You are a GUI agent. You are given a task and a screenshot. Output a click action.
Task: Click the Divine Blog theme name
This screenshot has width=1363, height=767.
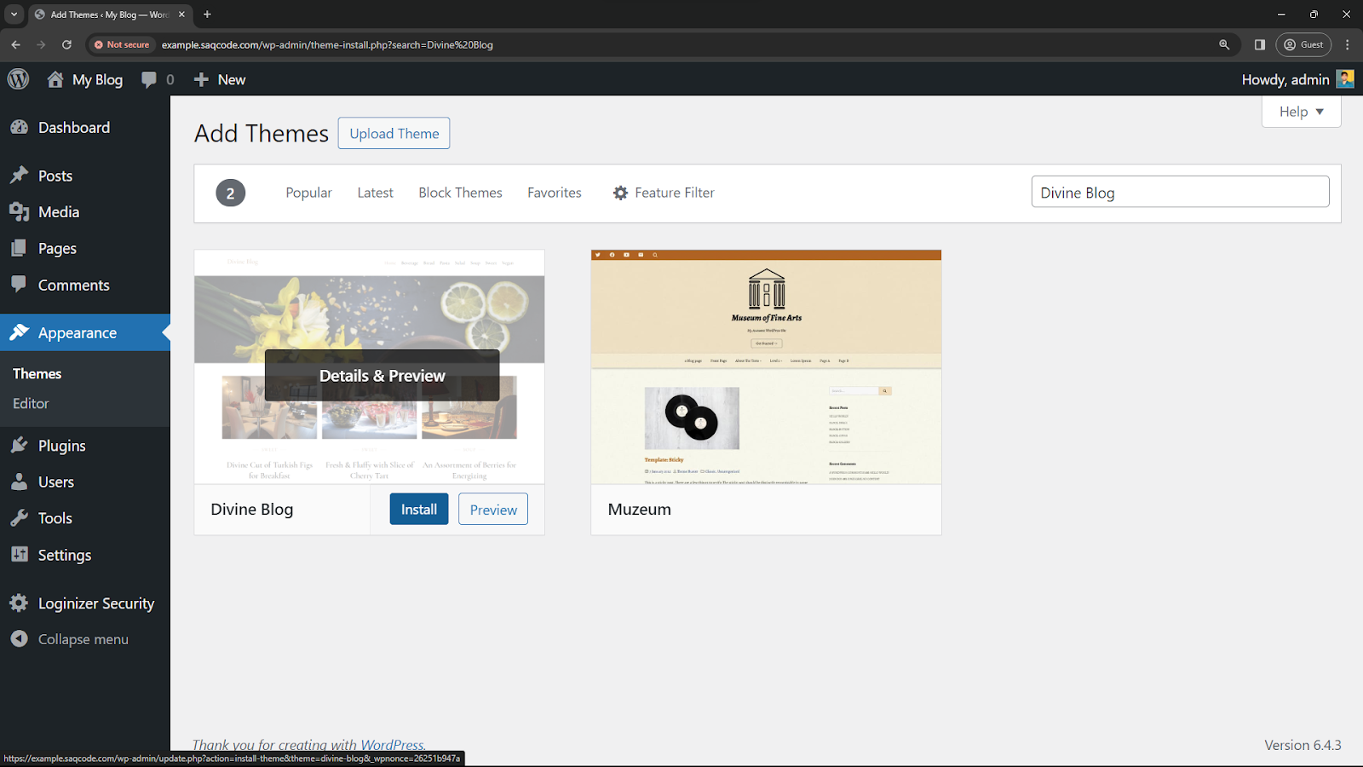click(x=251, y=509)
